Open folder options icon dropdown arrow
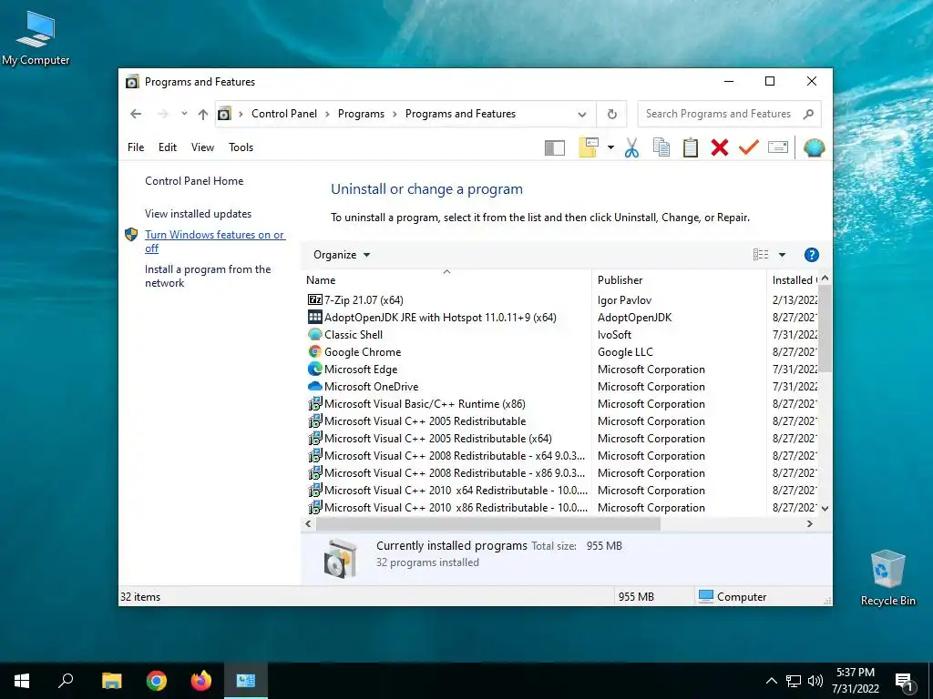The width and height of the screenshot is (933, 699). pos(610,147)
